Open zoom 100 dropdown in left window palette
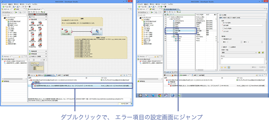Image resolution: width=269 pixels, height=120 pixels. click(x=45, y=60)
